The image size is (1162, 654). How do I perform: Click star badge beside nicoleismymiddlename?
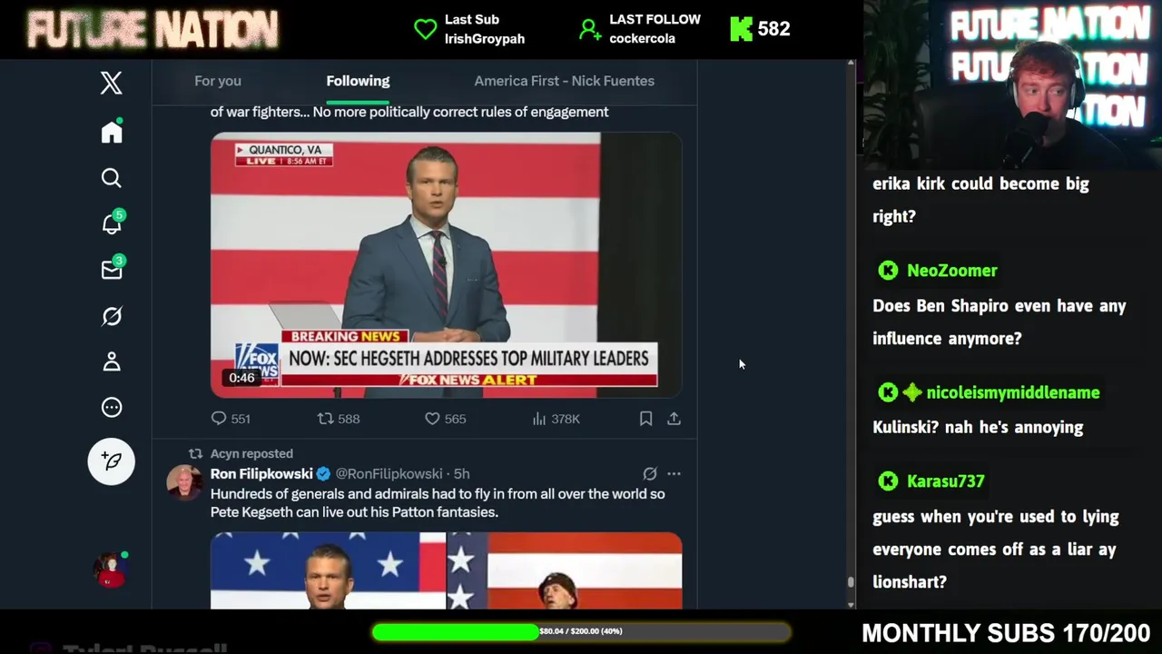point(911,392)
